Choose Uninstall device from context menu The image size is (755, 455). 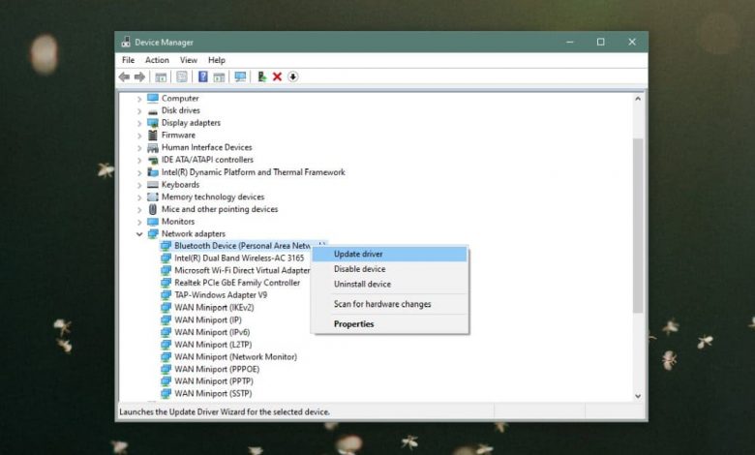[389, 284]
